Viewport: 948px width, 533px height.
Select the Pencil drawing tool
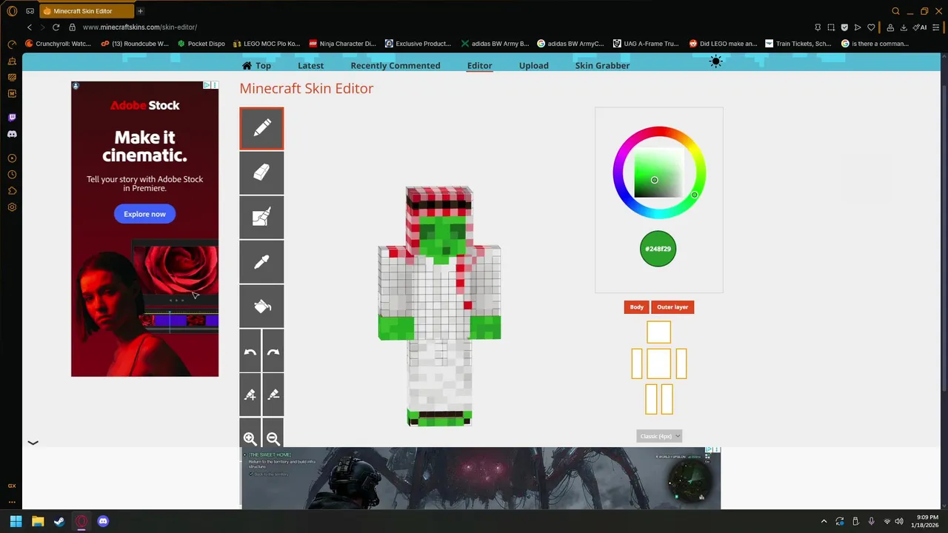tap(261, 129)
